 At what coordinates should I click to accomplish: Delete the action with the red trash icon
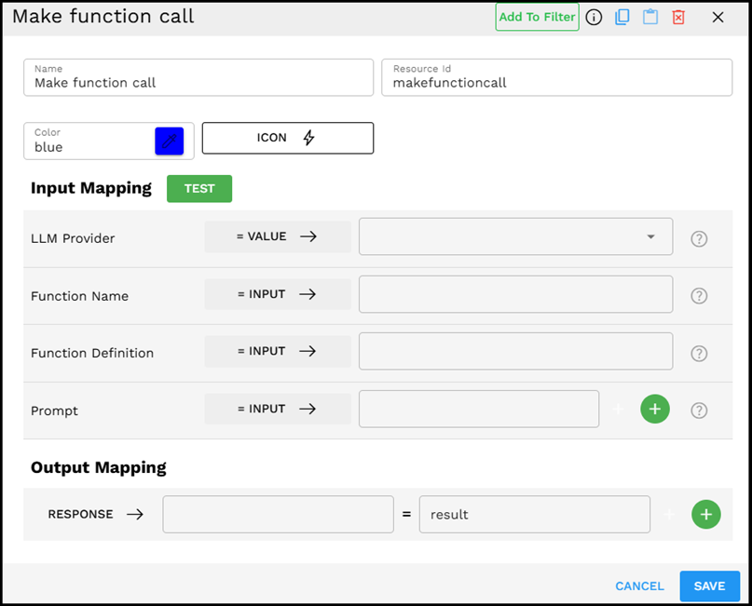point(677,17)
